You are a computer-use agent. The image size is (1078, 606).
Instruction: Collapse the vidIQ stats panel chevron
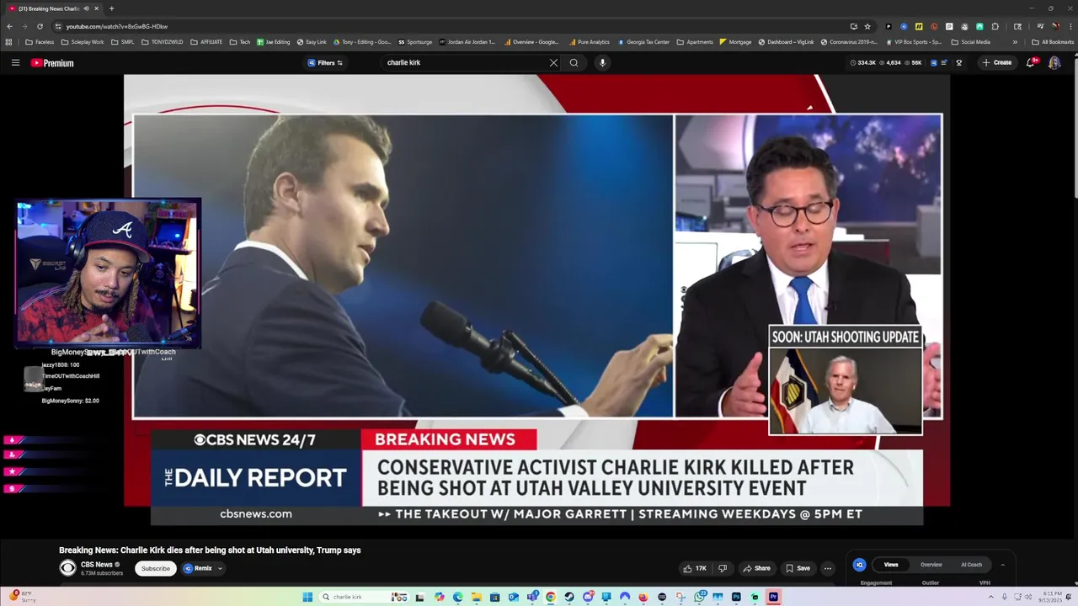tap(1002, 565)
